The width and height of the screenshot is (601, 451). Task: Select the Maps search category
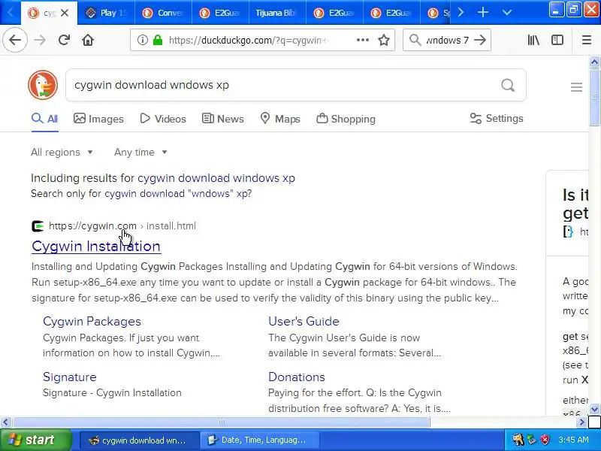click(x=279, y=119)
